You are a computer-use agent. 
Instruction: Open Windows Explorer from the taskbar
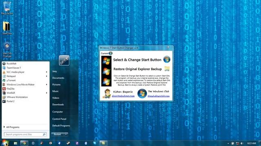click(15, 143)
